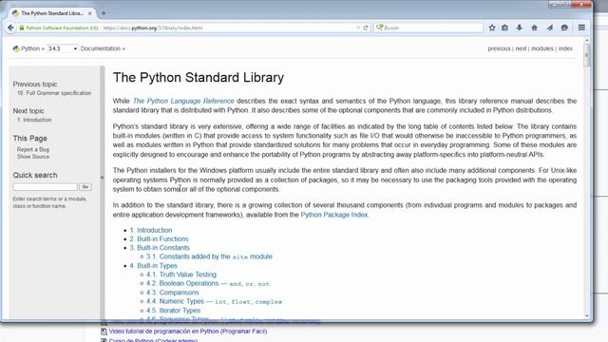Close the Python Standard Library tab
The image size is (608, 342).
click(x=90, y=13)
